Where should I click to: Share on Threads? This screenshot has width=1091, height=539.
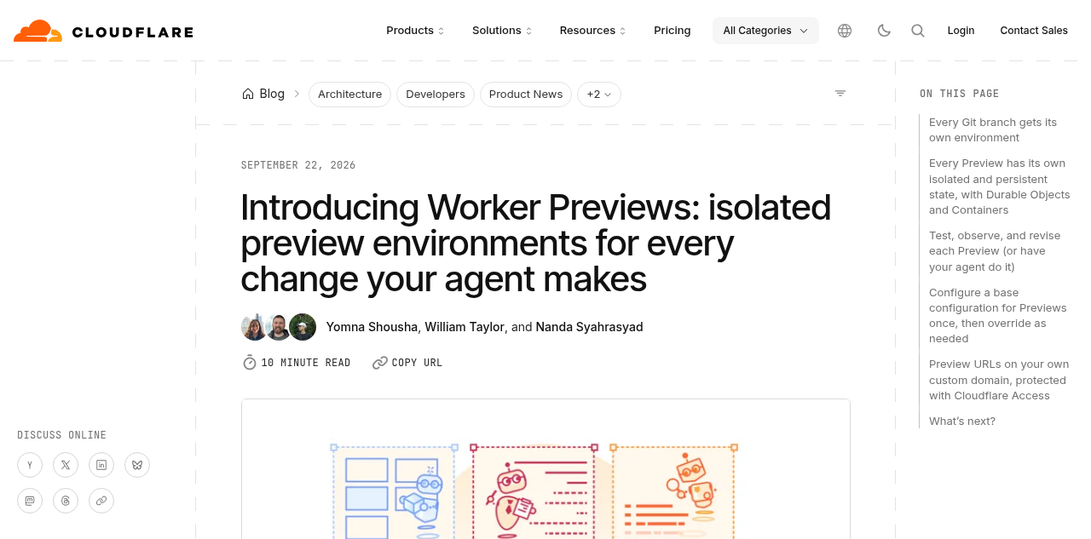click(66, 501)
